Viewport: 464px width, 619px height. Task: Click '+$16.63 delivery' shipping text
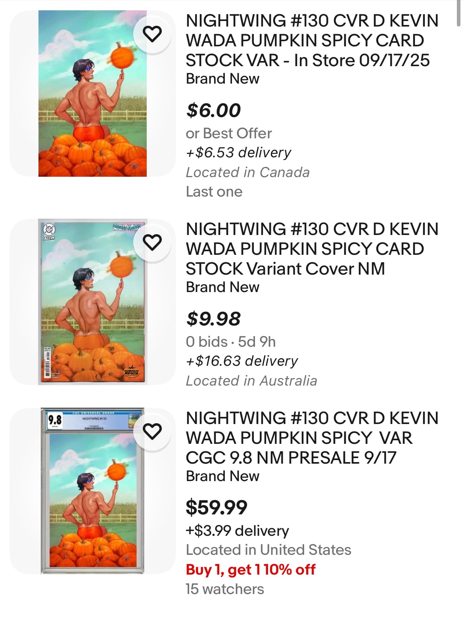coord(242,361)
